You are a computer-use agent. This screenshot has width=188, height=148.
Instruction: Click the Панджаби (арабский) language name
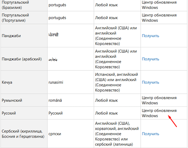[22, 59]
